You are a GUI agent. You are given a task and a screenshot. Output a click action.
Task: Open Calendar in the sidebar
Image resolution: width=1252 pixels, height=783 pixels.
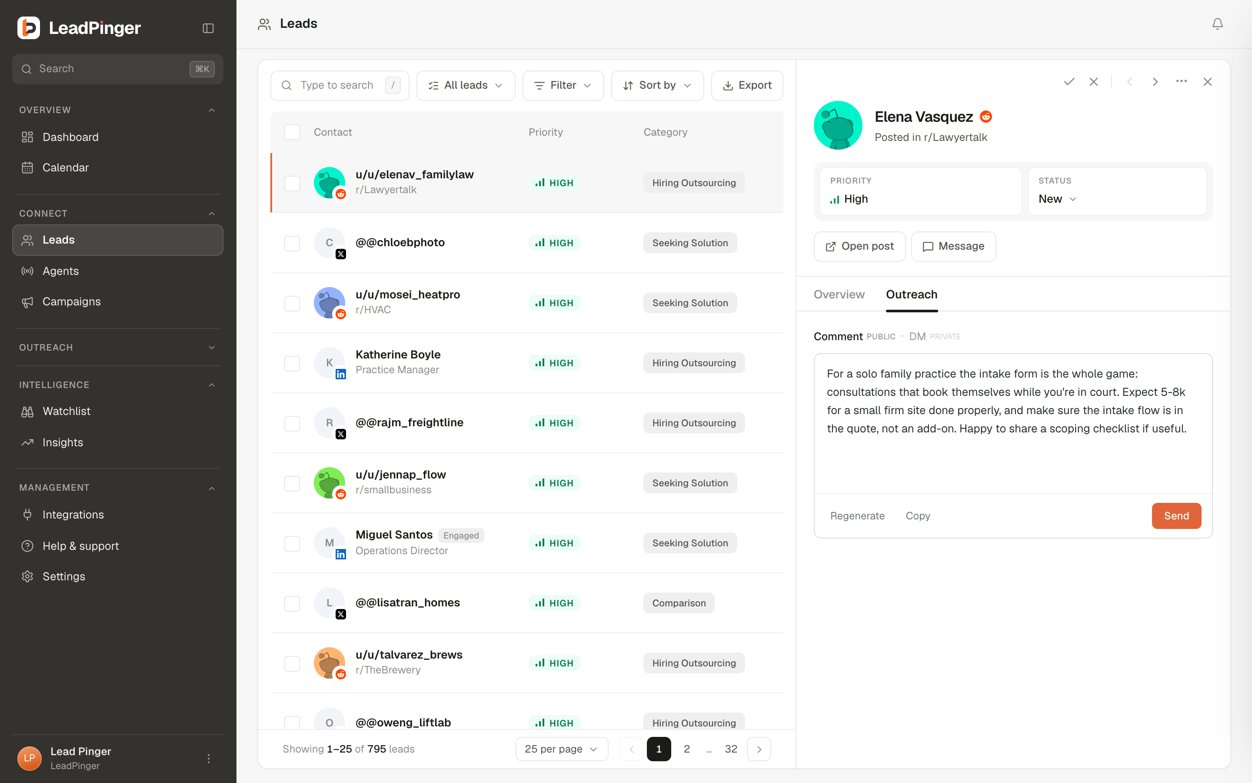(x=118, y=168)
